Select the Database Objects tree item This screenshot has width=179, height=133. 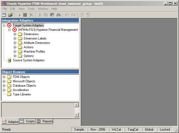click(x=25, y=86)
